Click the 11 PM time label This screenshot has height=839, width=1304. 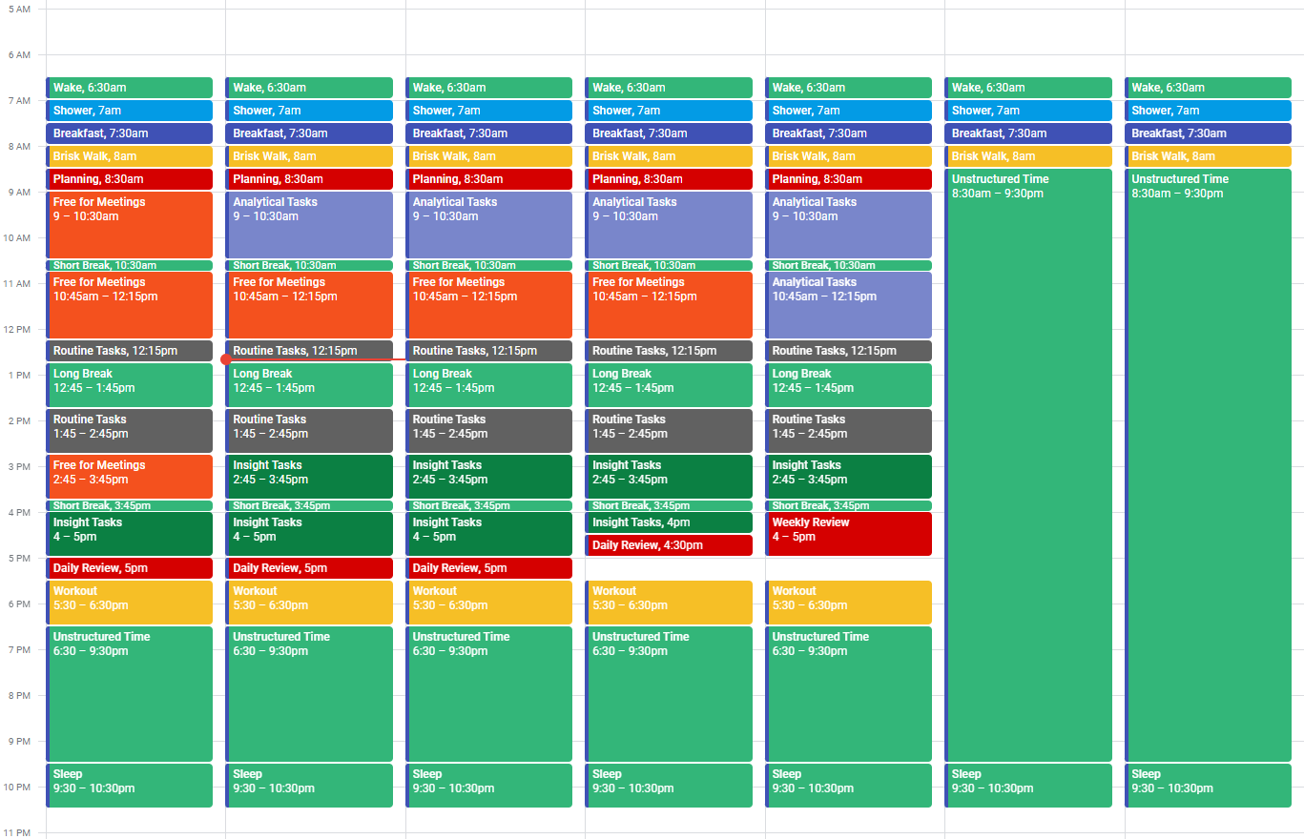pyautogui.click(x=18, y=833)
